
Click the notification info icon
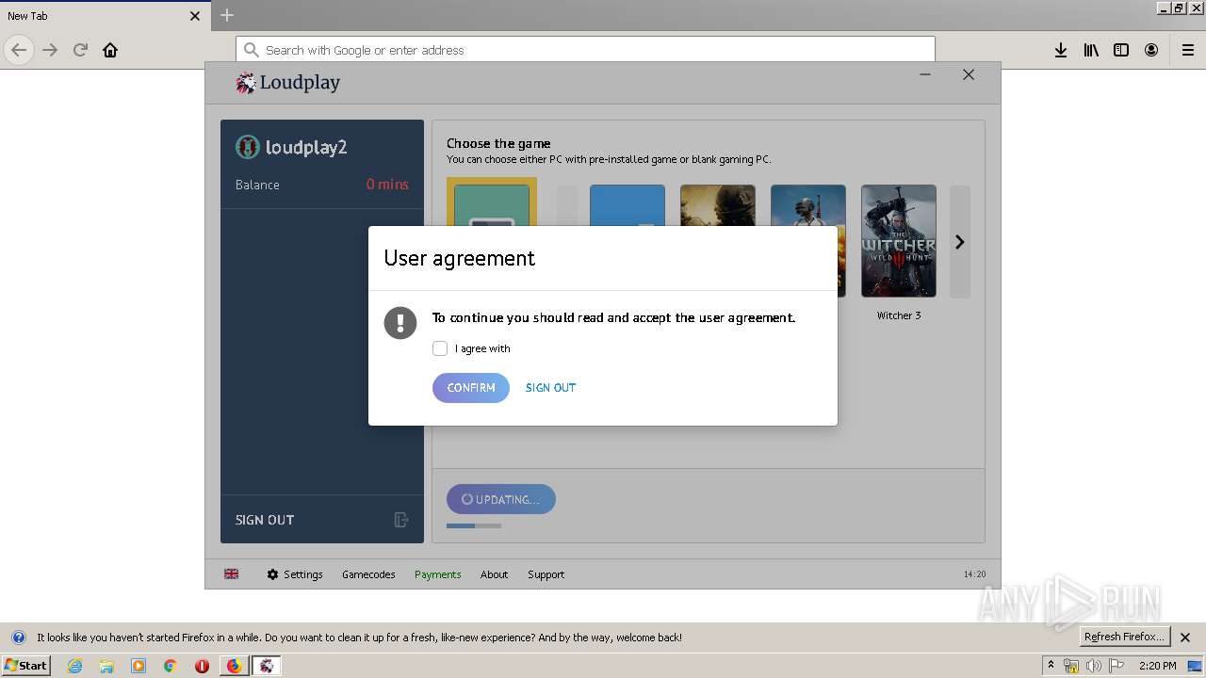(x=19, y=638)
